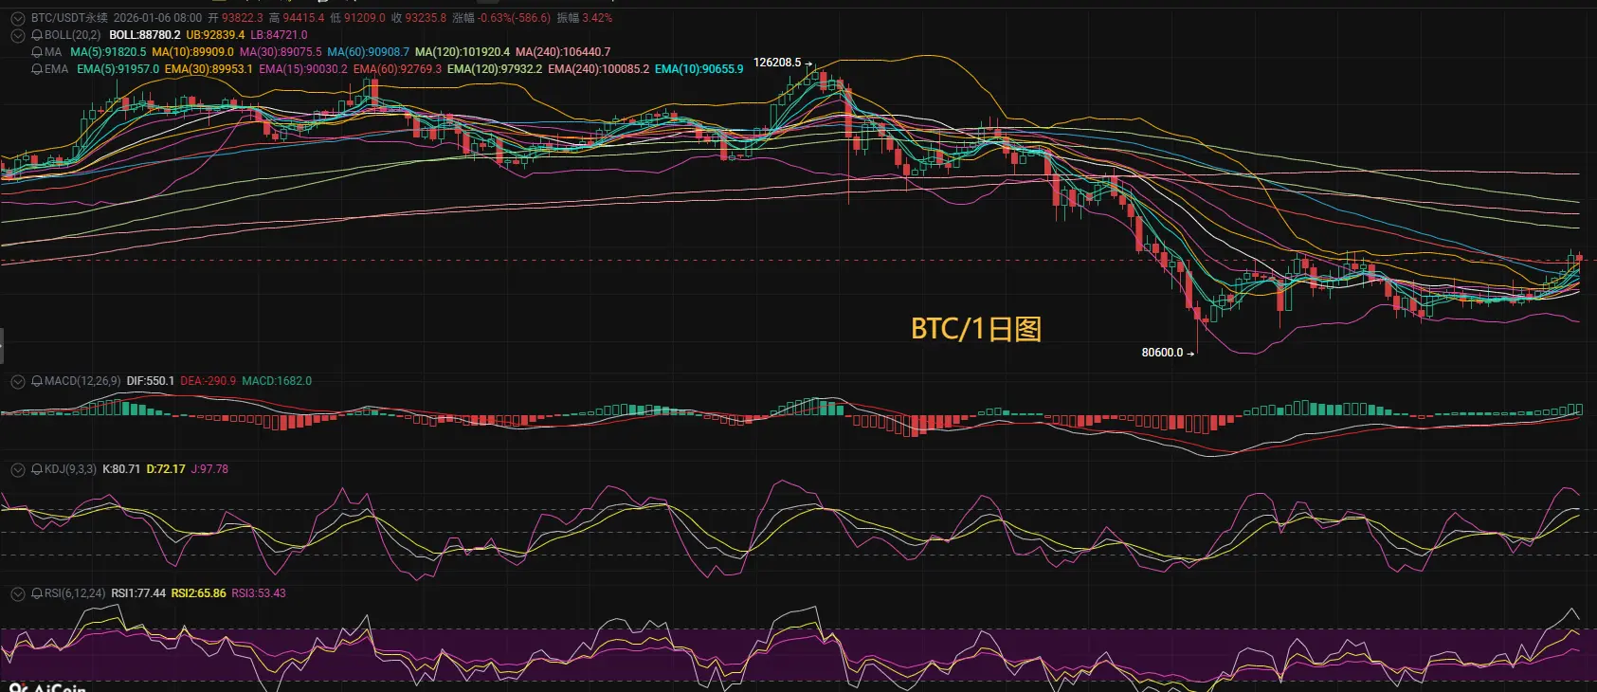Click the MACD:1682.0 value
1597x692 pixels.
click(277, 381)
